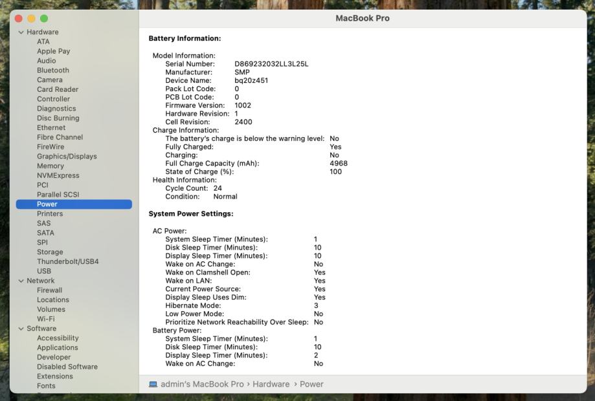
Task: Open the Firewall network entry
Action: (50, 290)
